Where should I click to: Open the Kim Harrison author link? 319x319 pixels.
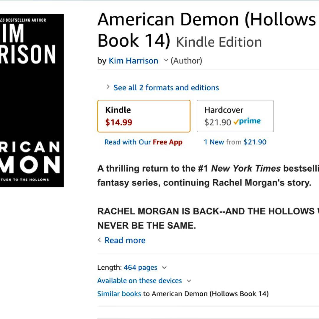click(133, 61)
